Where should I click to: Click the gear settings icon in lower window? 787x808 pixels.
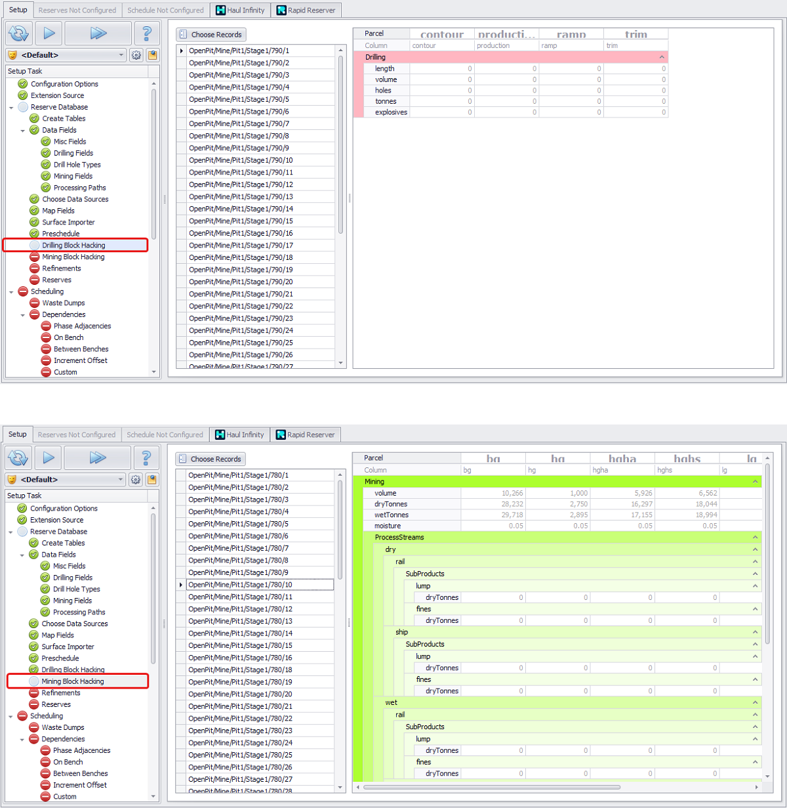[x=135, y=480]
